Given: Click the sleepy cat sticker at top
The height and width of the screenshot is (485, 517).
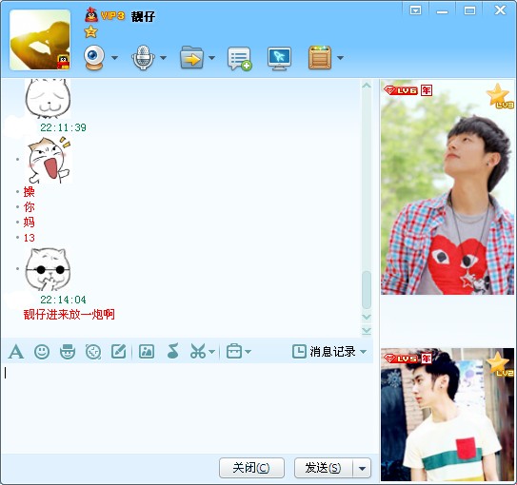Looking at the screenshot, I should coord(49,99).
